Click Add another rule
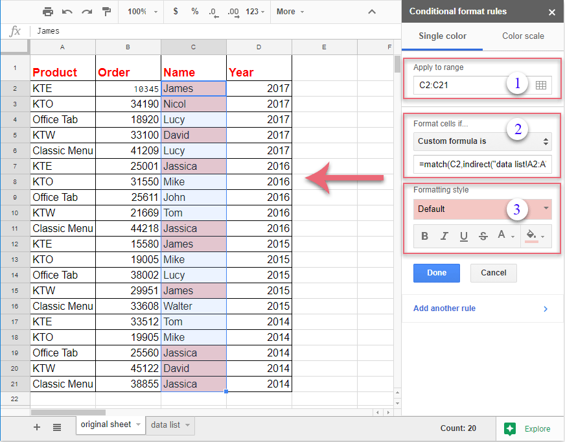 coord(444,308)
